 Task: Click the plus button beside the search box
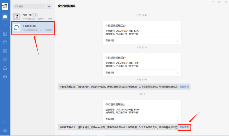pos(49,6)
